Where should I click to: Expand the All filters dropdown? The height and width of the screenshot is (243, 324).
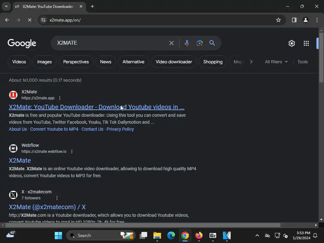point(276,62)
